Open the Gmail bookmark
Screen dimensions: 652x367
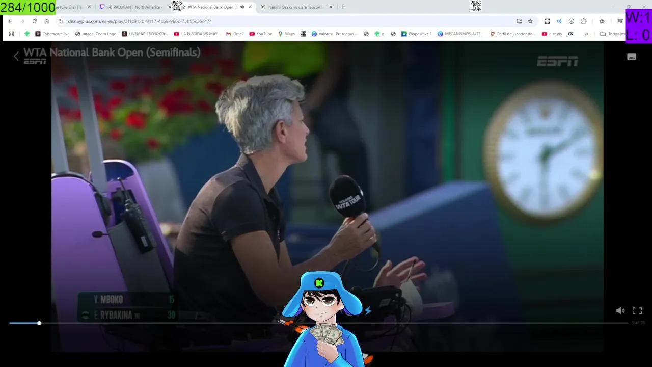[234, 34]
